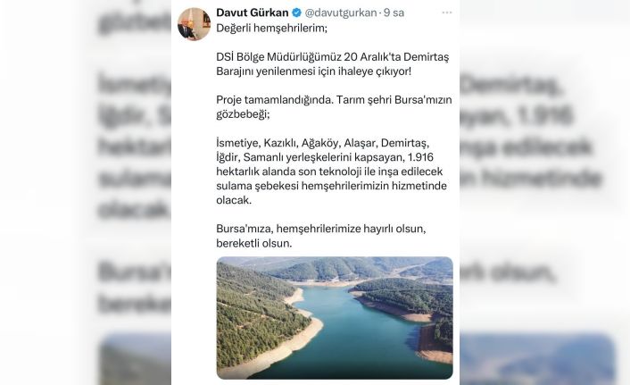Click the 'hektarlık alanda son teknoloji' line
630x385 pixels.
point(329,172)
